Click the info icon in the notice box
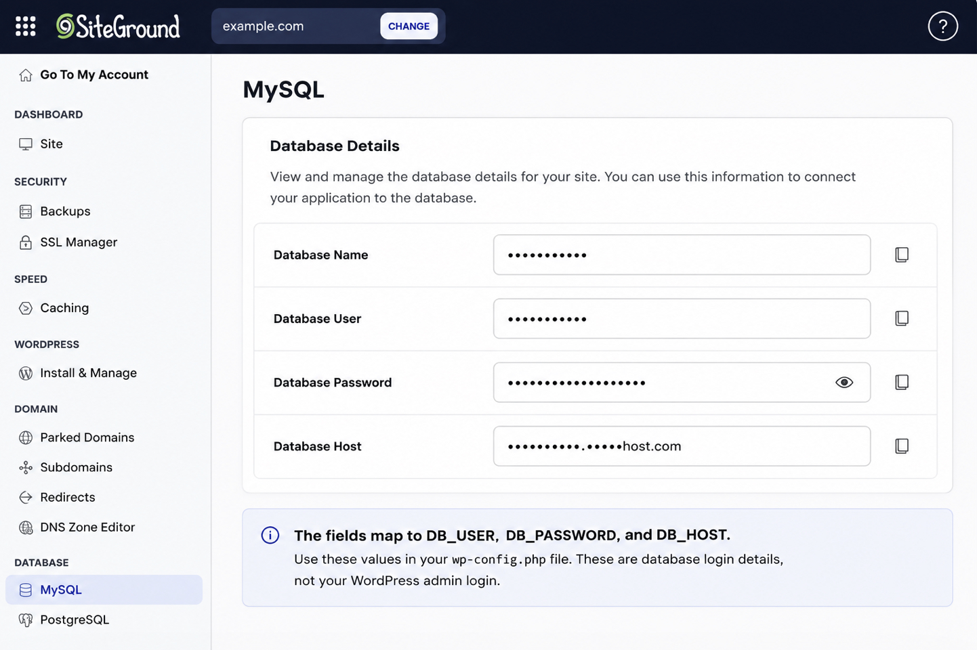977x650 pixels. click(x=270, y=535)
